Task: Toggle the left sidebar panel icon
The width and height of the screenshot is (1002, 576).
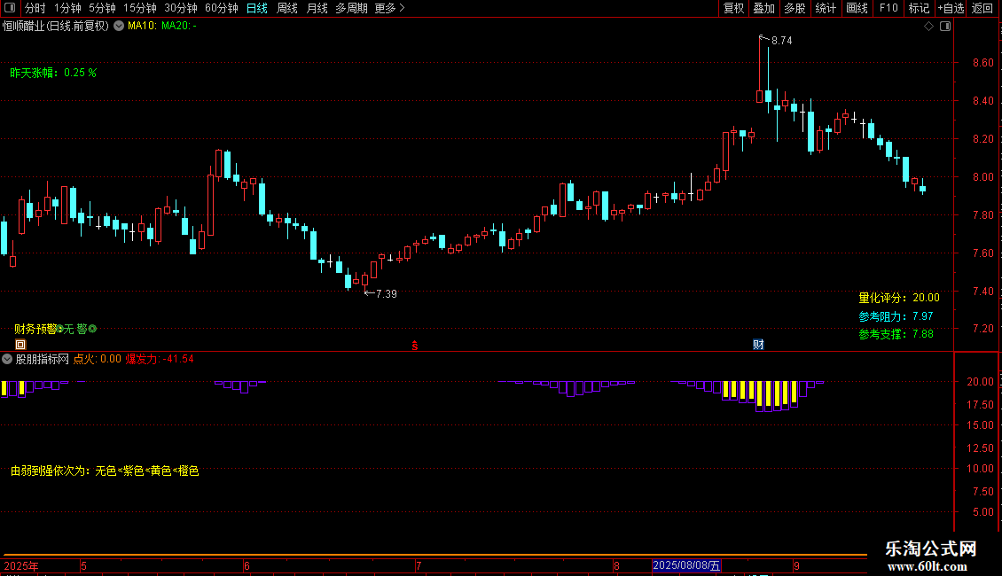Action: point(10,8)
